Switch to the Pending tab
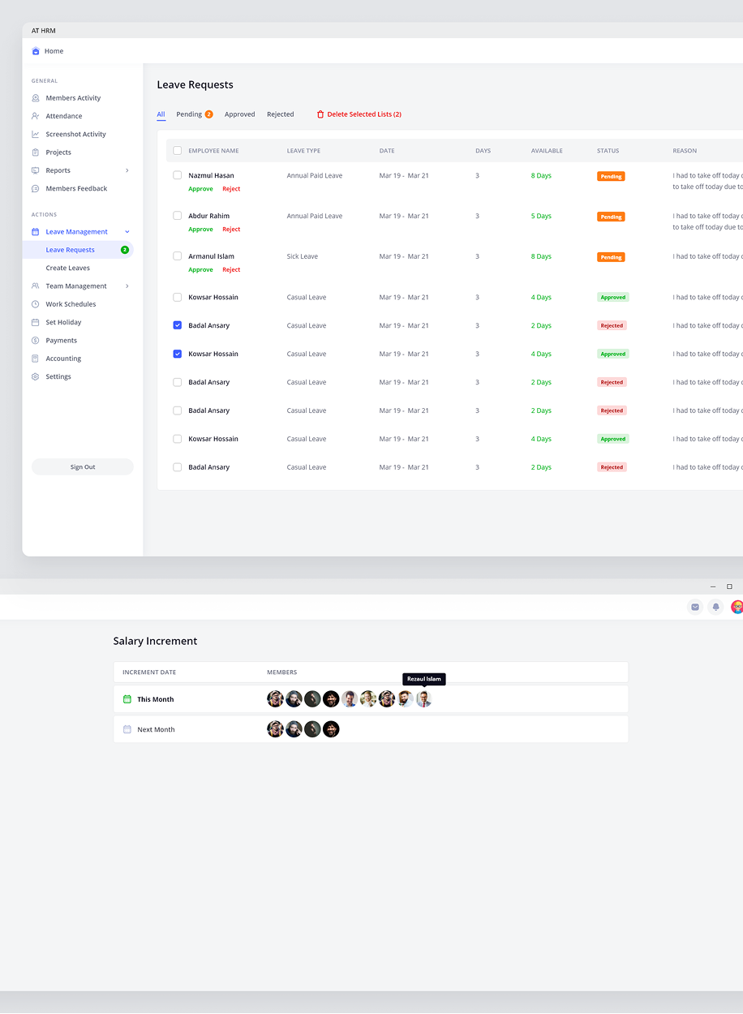743x1014 pixels. click(x=195, y=114)
